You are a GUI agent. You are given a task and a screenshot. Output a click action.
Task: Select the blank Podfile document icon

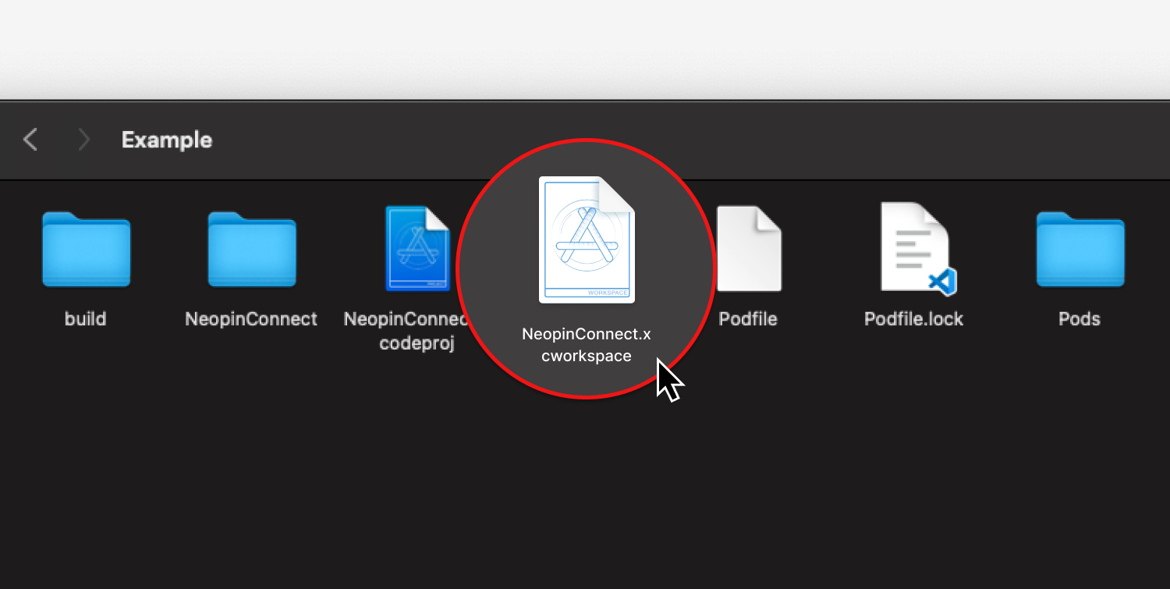[748, 249]
